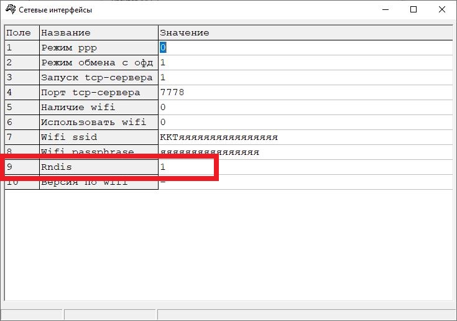Click the Wifi ssid value starting with ККТ
Viewport: 457px width, 321px height.
[x=218, y=137]
